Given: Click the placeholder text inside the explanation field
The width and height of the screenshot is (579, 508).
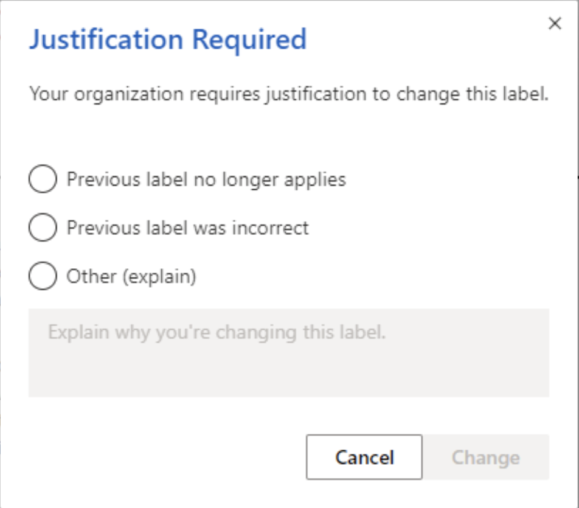Looking at the screenshot, I should (x=217, y=332).
